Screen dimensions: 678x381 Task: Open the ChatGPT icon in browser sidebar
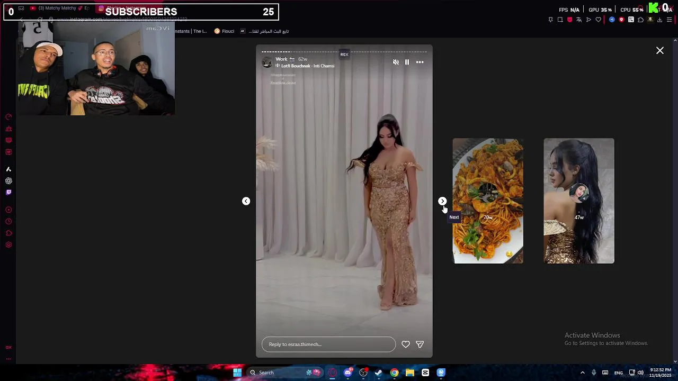[x=8, y=181]
